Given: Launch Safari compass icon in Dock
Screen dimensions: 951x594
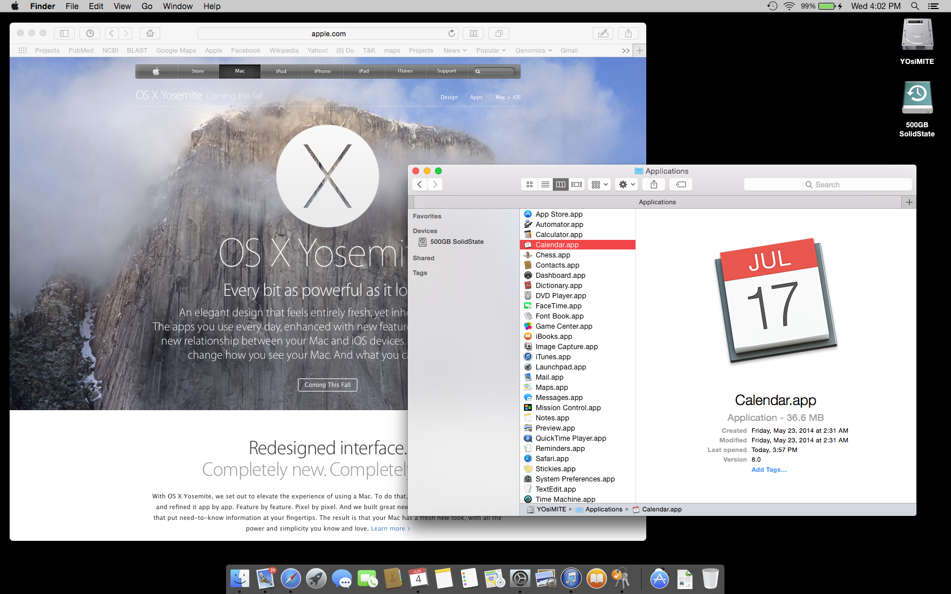Looking at the screenshot, I should pos(291,578).
